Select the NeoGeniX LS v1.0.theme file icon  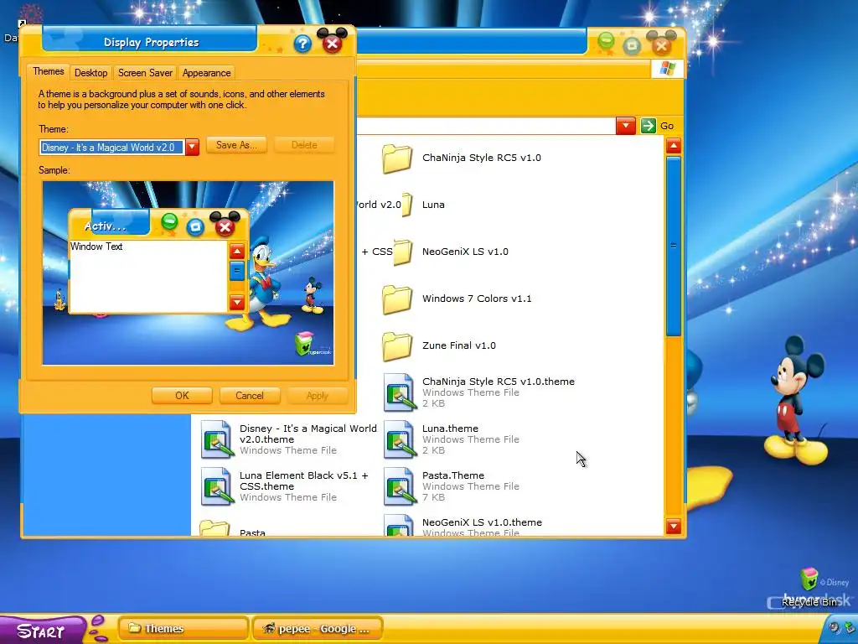point(399,525)
